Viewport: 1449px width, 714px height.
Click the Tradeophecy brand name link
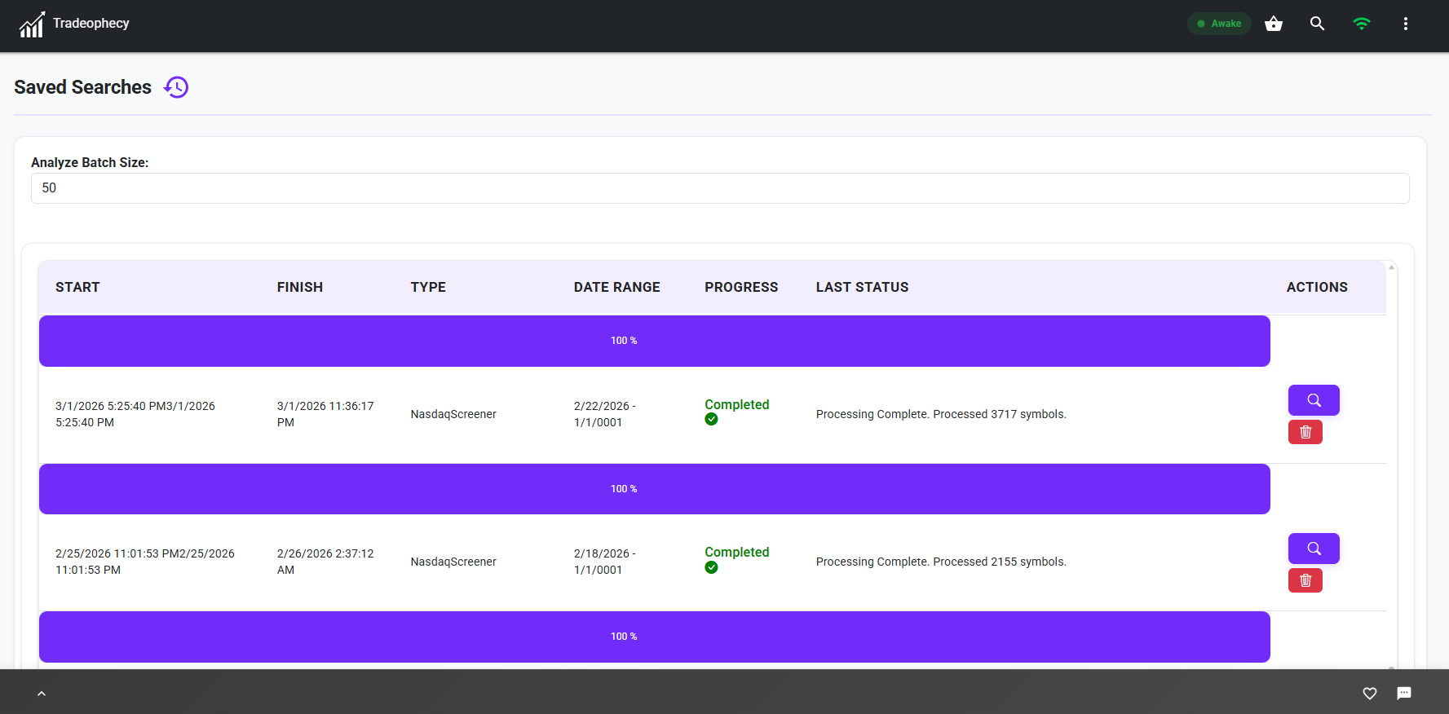(x=91, y=23)
